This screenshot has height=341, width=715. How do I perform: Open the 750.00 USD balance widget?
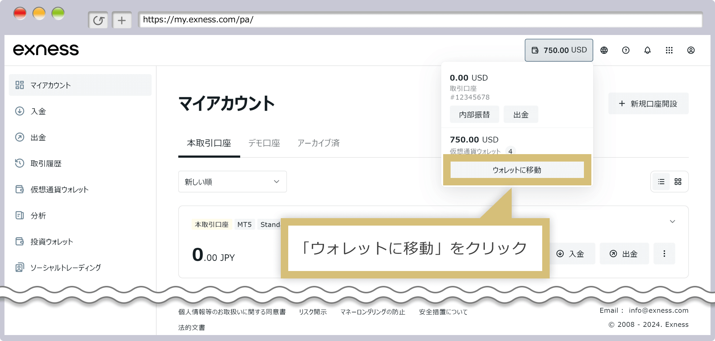(559, 50)
